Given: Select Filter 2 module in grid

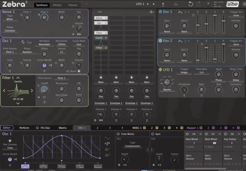Looking at the screenshot, I should 101,48.
